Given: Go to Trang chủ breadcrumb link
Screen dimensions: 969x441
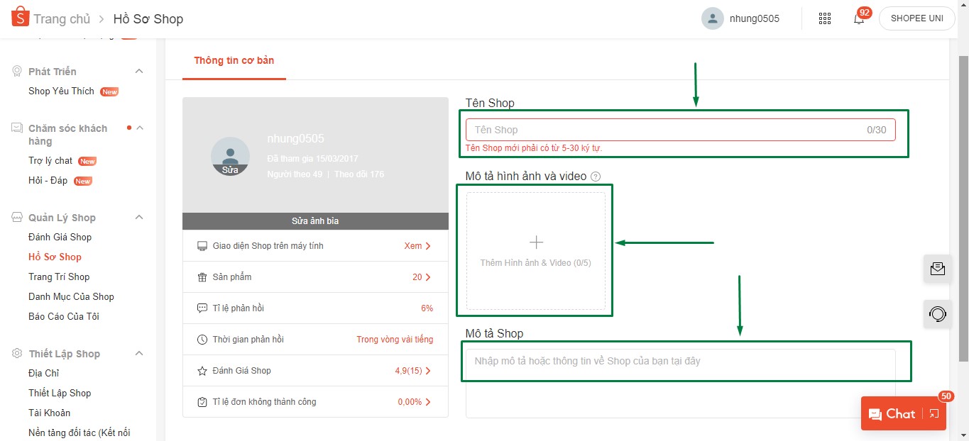Looking at the screenshot, I should point(62,19).
